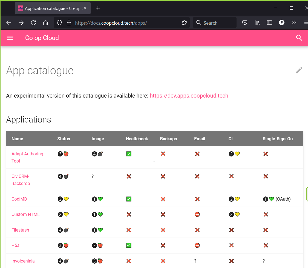Click the Email question mark for Invoiceninja
This screenshot has width=308, height=268.
pyautogui.click(x=195, y=261)
